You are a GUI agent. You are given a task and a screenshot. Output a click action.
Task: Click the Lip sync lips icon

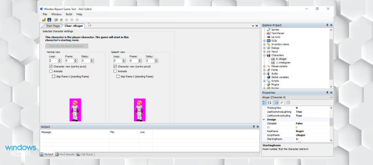[269, 37]
